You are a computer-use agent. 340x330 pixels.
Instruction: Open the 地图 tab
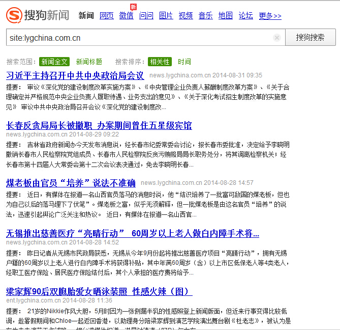click(x=226, y=16)
